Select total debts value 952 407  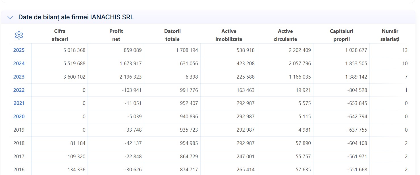point(189,103)
